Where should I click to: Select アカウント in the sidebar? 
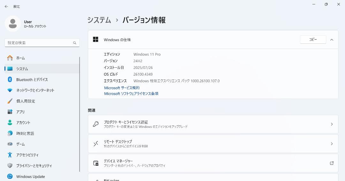42,123
